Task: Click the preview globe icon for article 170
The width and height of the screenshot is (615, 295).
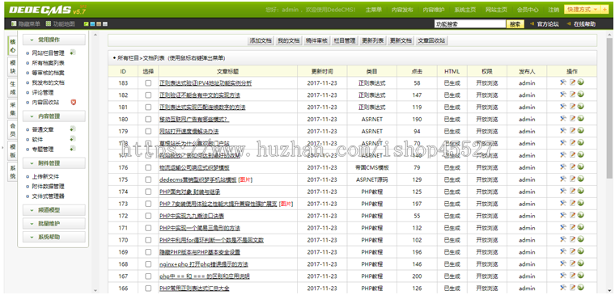Action: coord(580,240)
